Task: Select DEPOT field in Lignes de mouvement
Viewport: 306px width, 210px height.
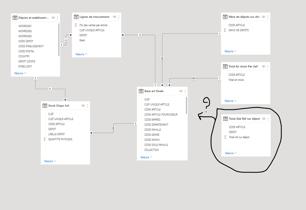Action: 83,35
